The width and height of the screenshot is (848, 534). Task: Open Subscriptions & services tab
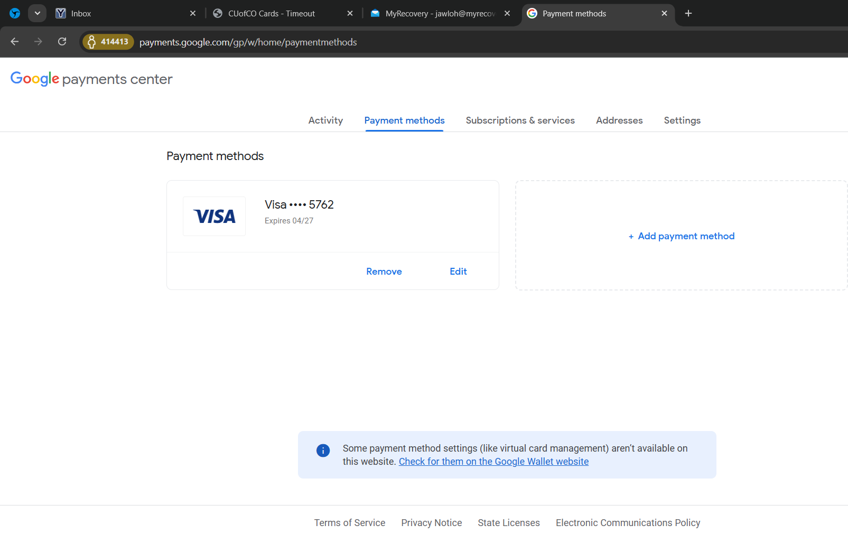click(520, 120)
